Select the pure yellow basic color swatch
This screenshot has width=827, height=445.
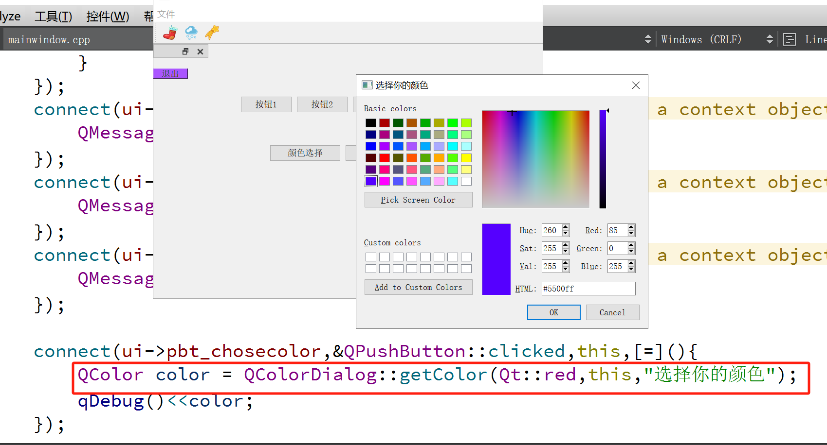pyautogui.click(x=466, y=158)
